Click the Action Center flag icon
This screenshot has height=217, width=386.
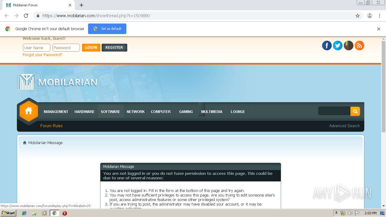[357, 213]
